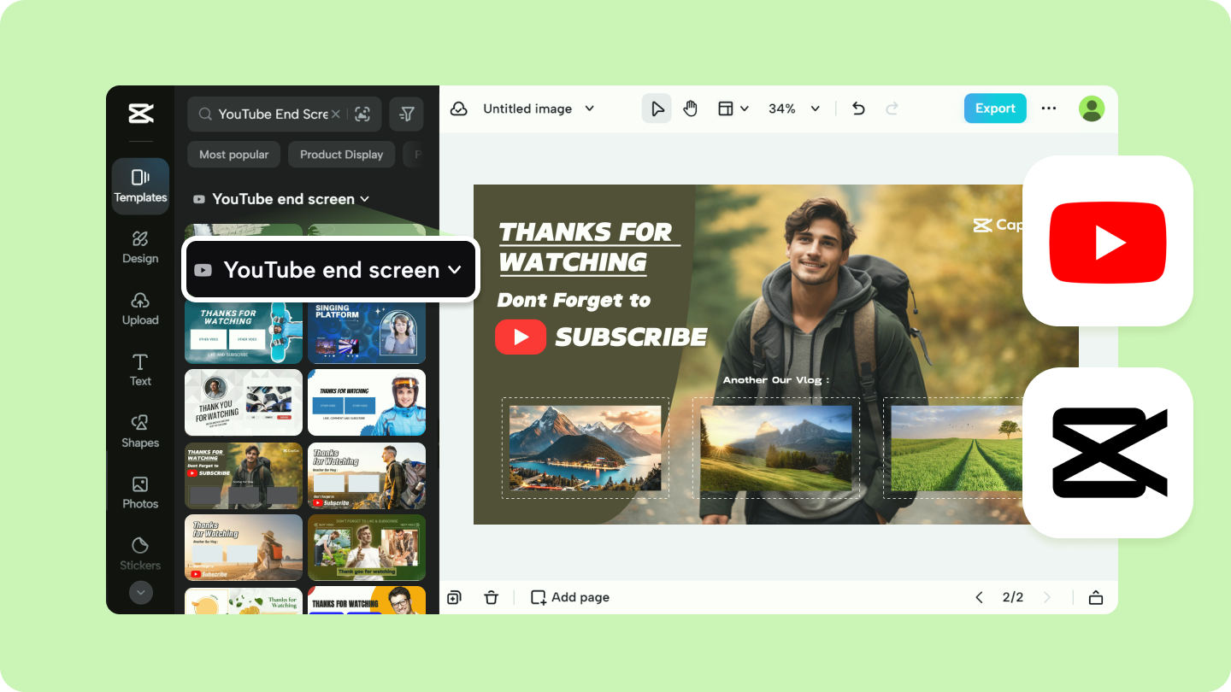Select the Shapes tool in the sidebar
The image size is (1231, 692).
(139, 431)
